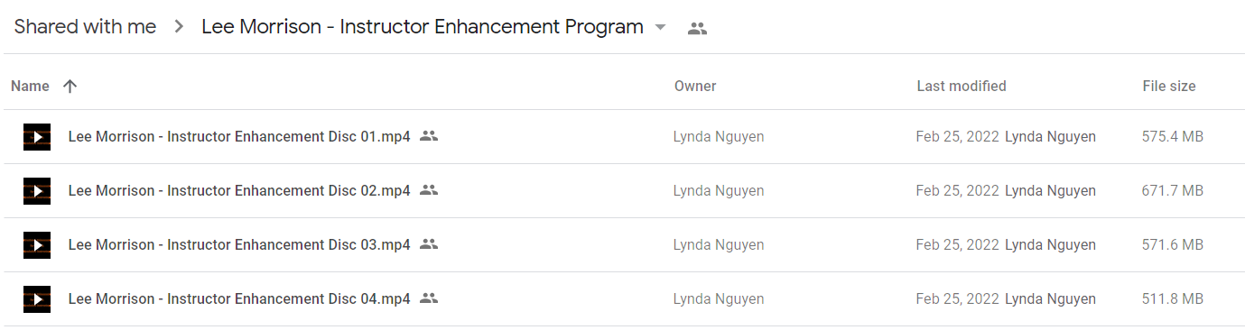The width and height of the screenshot is (1245, 330).
Task: Select Instructor Enhancement Disc 04.mp4 file name
Action: point(239,298)
